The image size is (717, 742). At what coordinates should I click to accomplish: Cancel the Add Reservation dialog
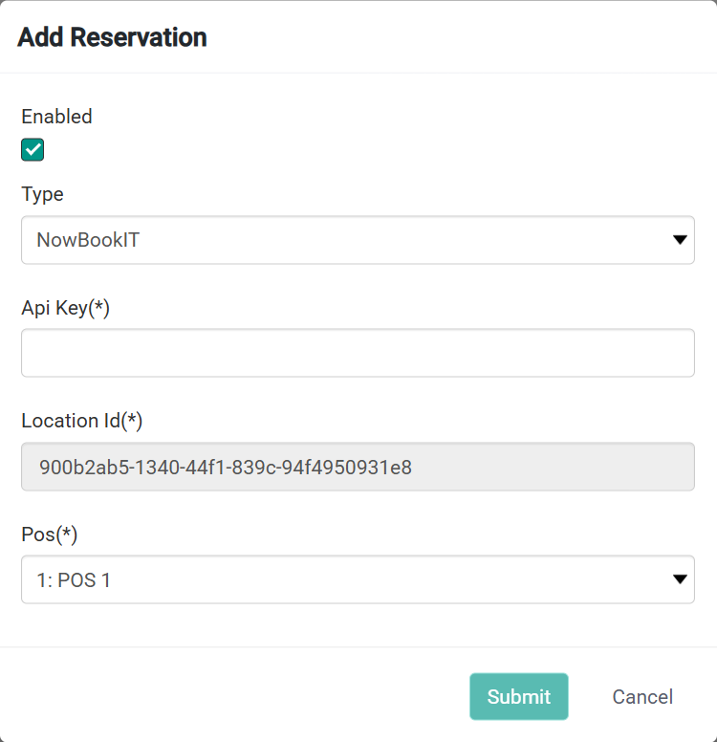coord(642,697)
